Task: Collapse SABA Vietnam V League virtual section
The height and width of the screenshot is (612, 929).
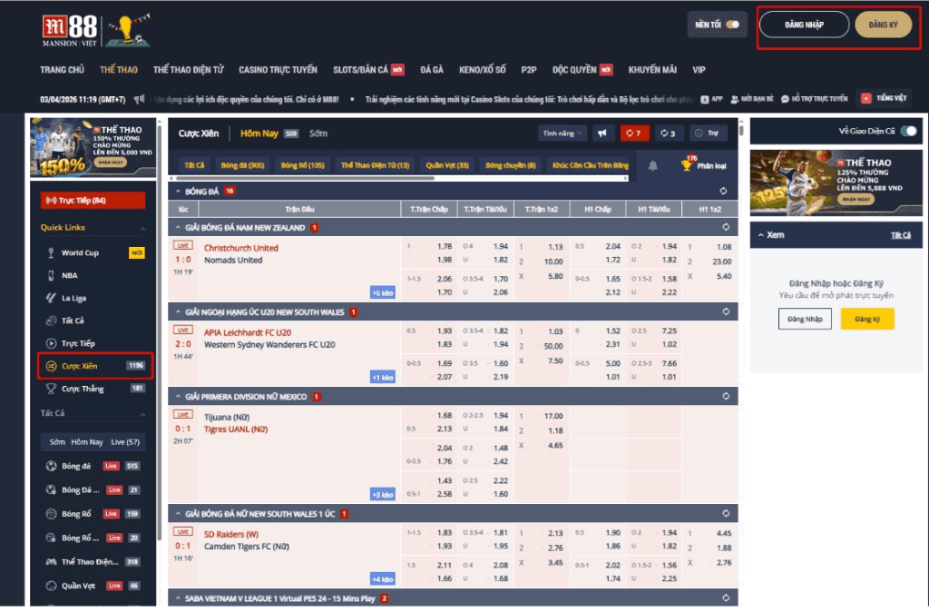Action: point(178,598)
